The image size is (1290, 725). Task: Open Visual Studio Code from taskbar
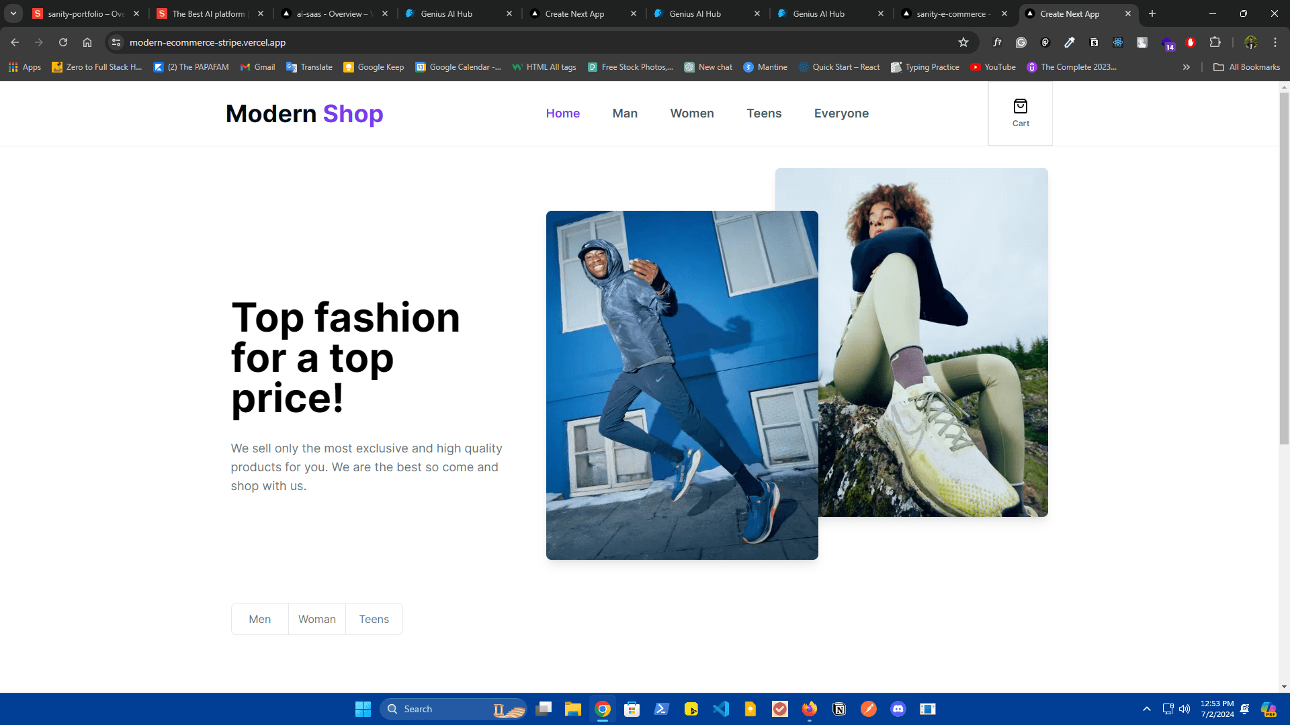point(721,709)
